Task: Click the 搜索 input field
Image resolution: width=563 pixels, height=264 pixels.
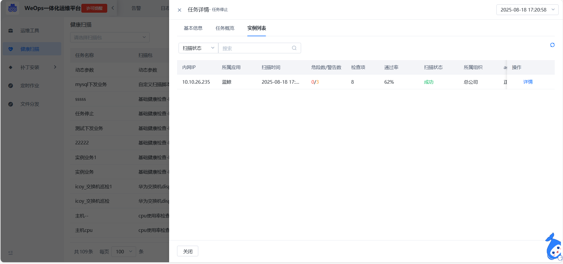Action: click(x=255, y=48)
